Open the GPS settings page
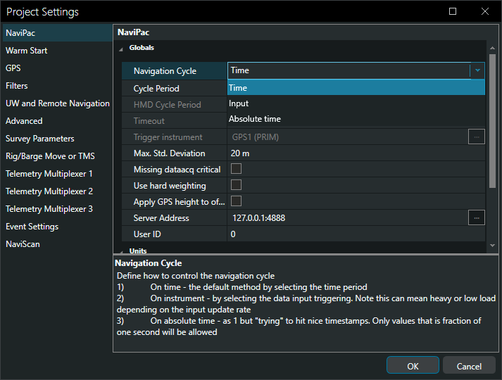 pos(57,68)
